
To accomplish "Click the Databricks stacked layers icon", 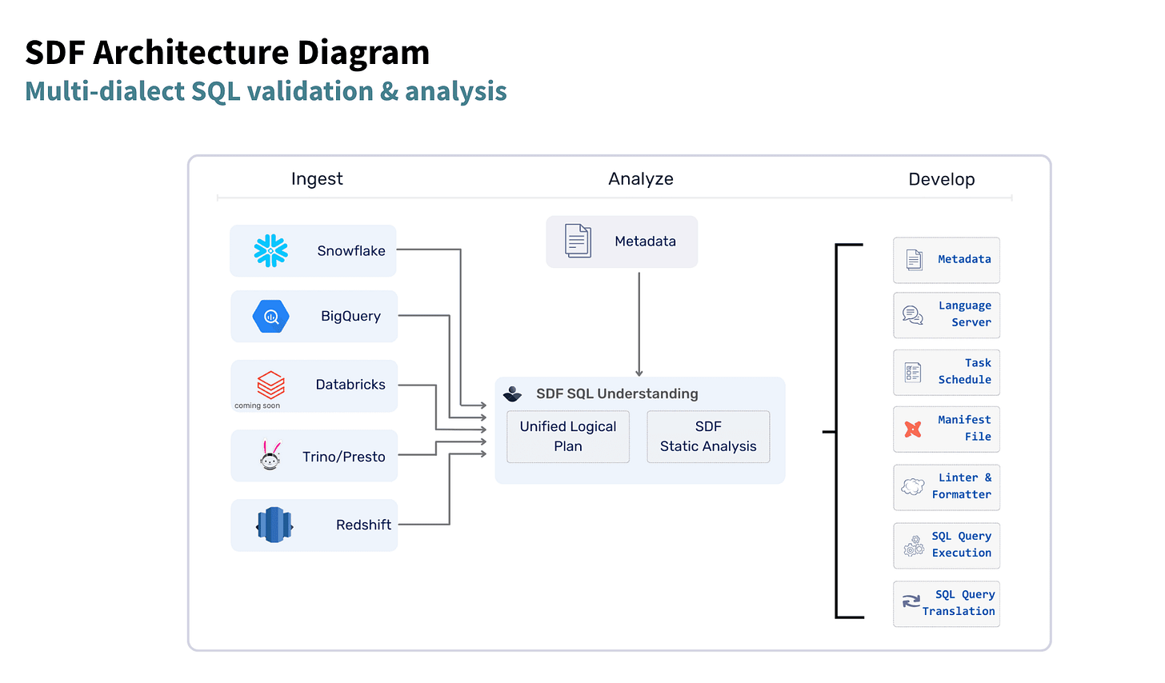I will click(x=270, y=385).
